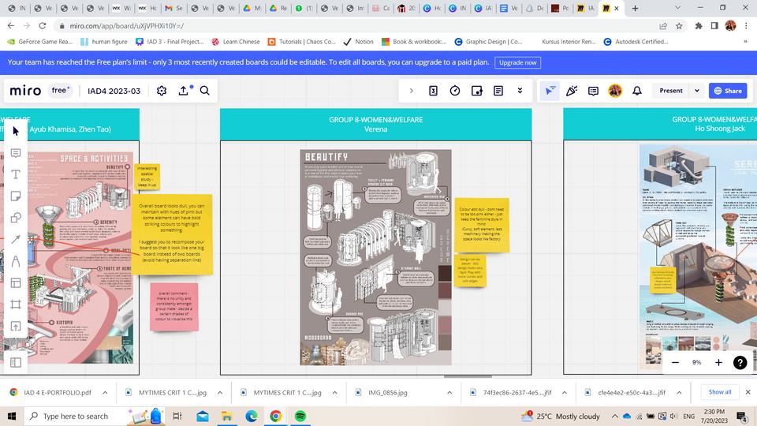Toggle the comments panel in top bar

593,91
